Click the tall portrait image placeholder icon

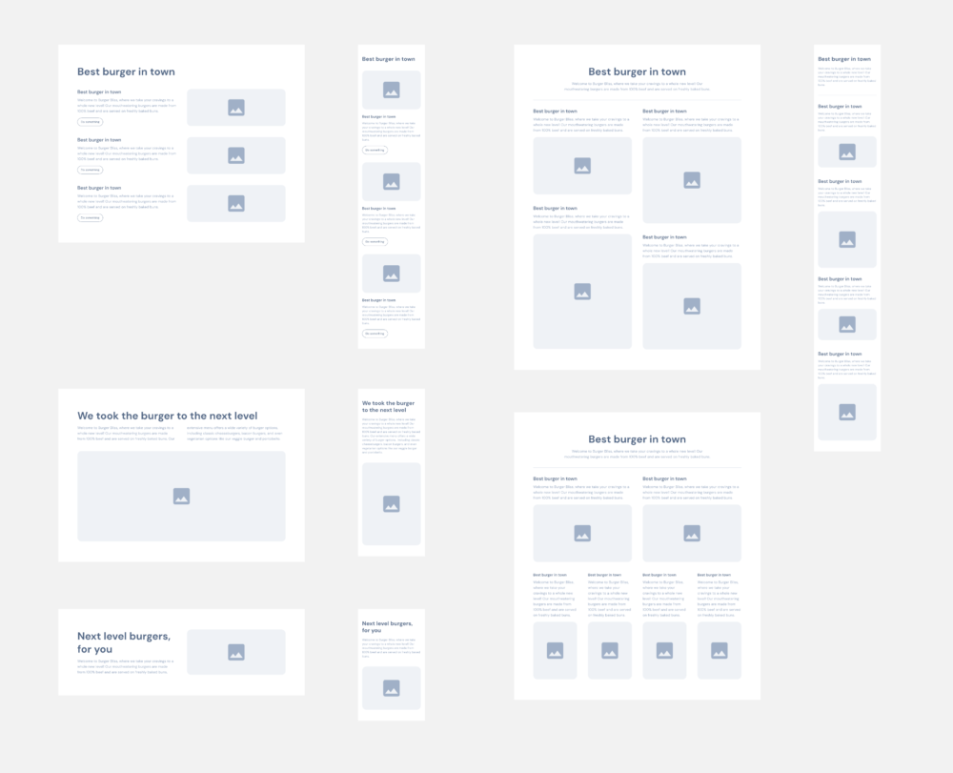[582, 291]
